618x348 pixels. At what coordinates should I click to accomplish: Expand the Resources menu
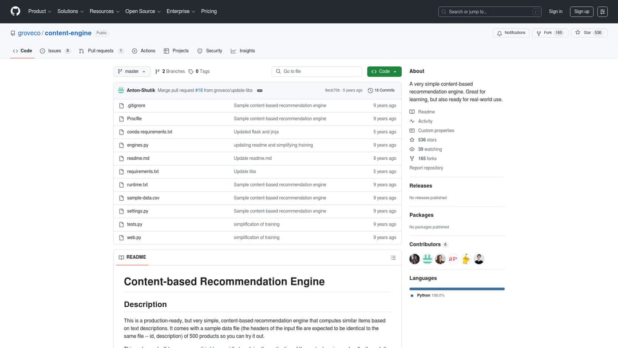(104, 11)
